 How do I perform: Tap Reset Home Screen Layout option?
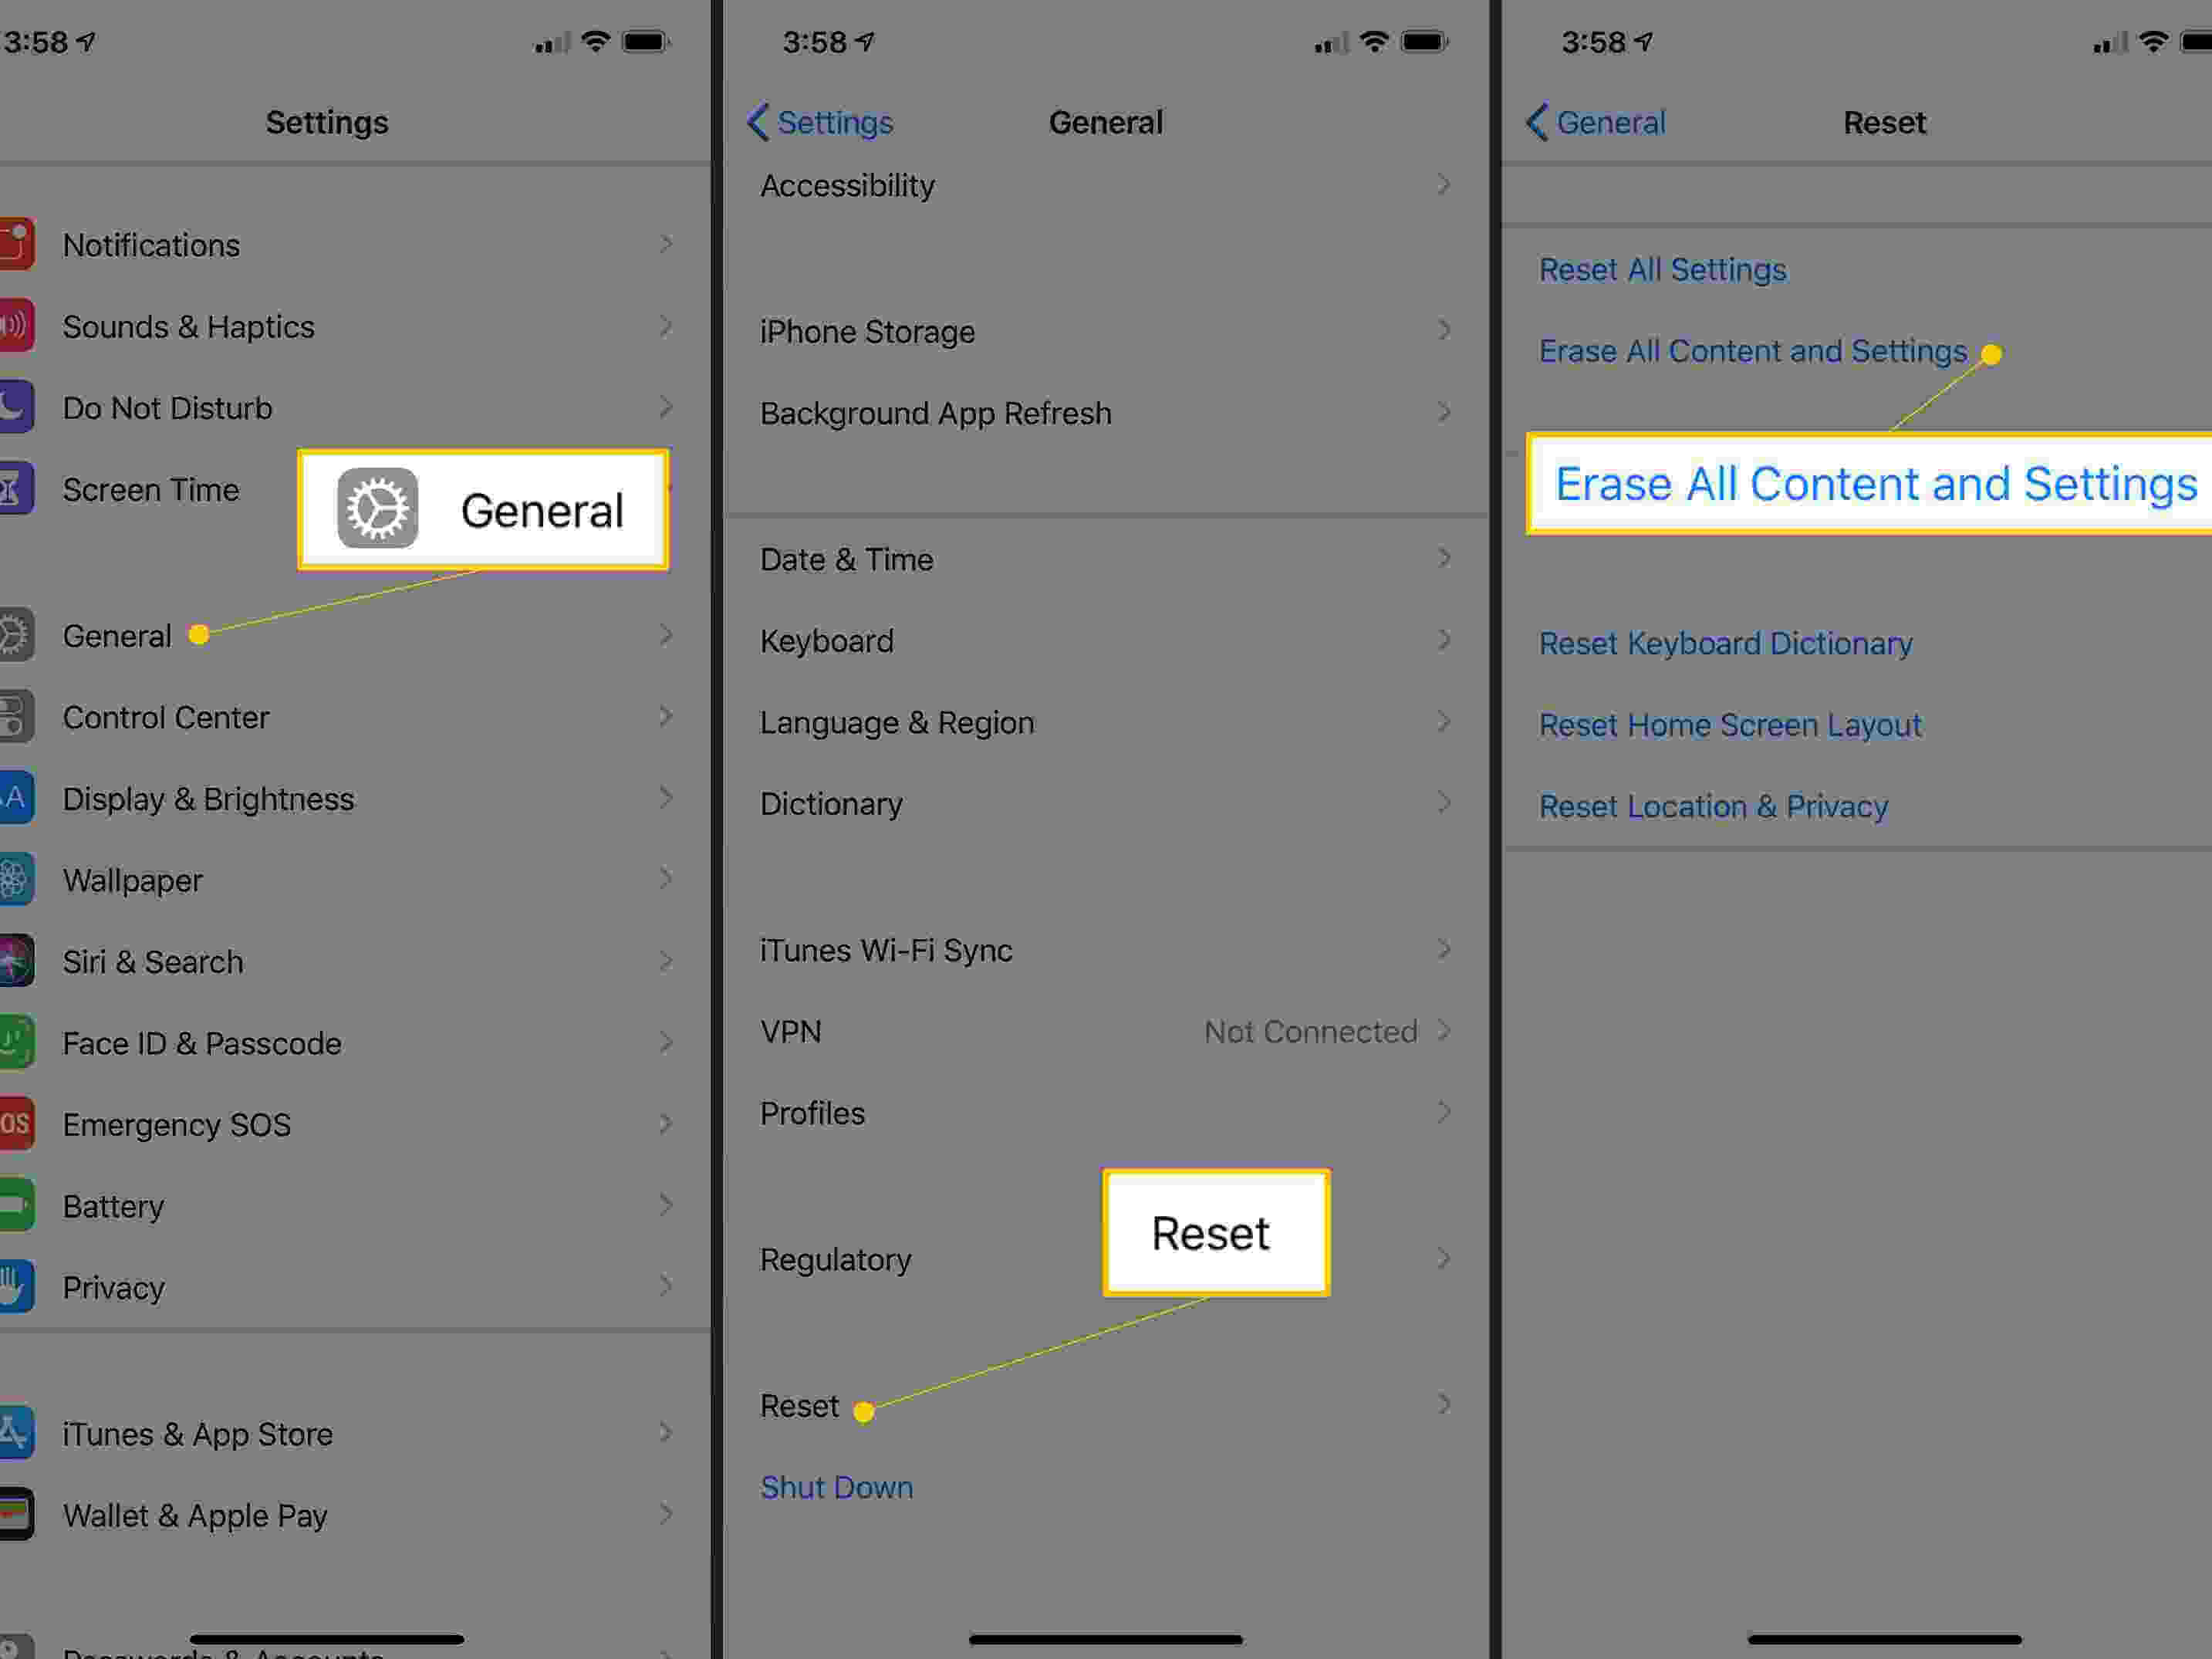[x=1730, y=723]
